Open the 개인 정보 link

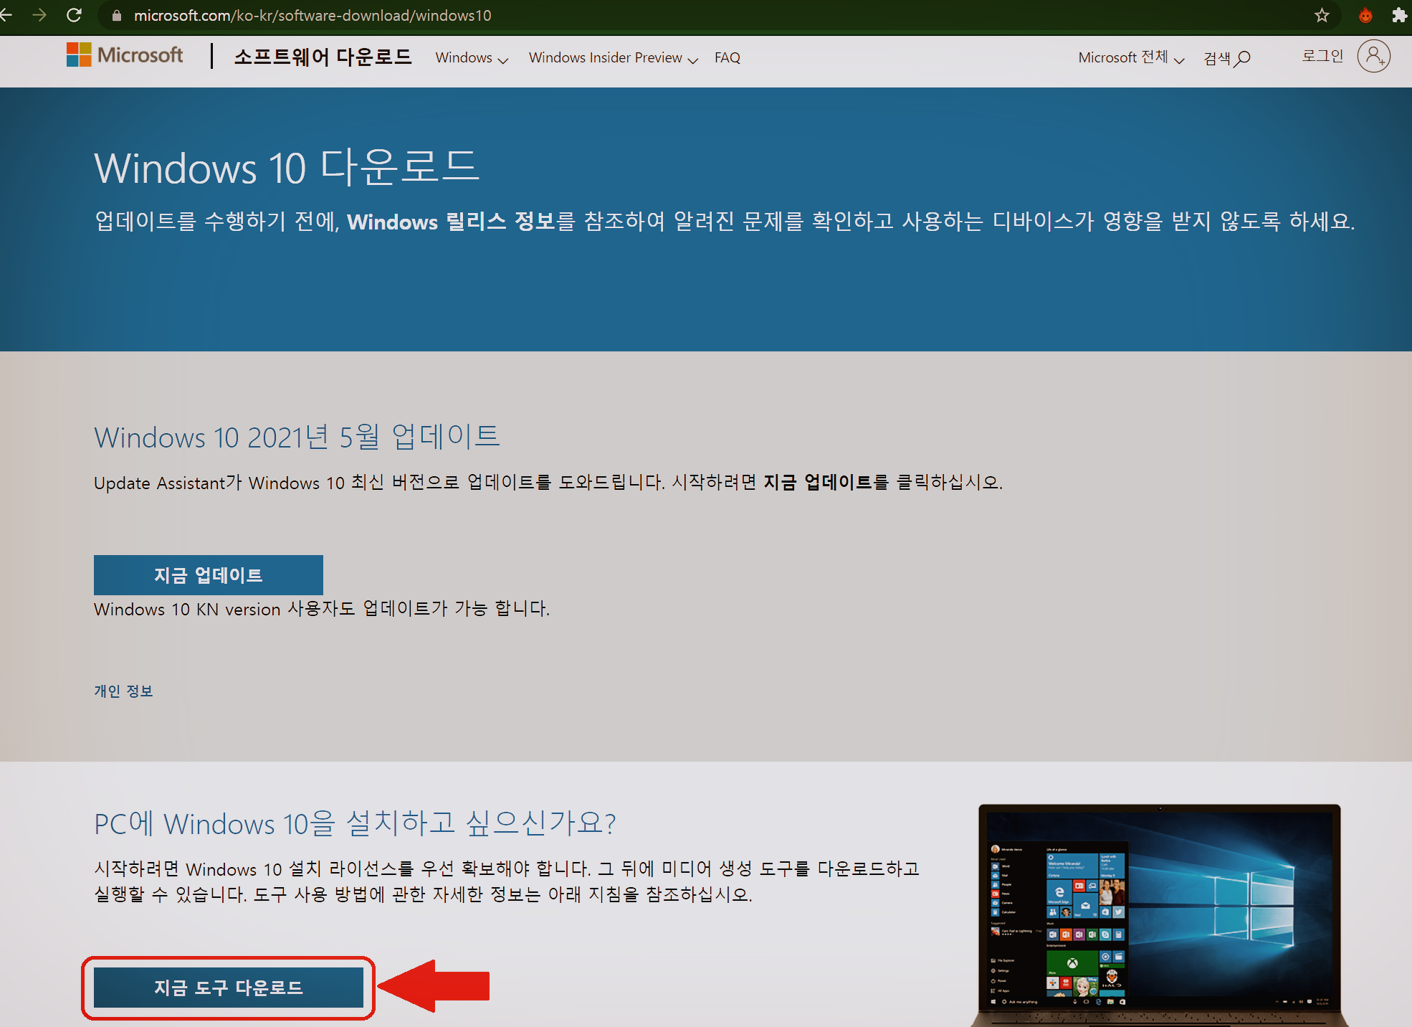(x=123, y=691)
